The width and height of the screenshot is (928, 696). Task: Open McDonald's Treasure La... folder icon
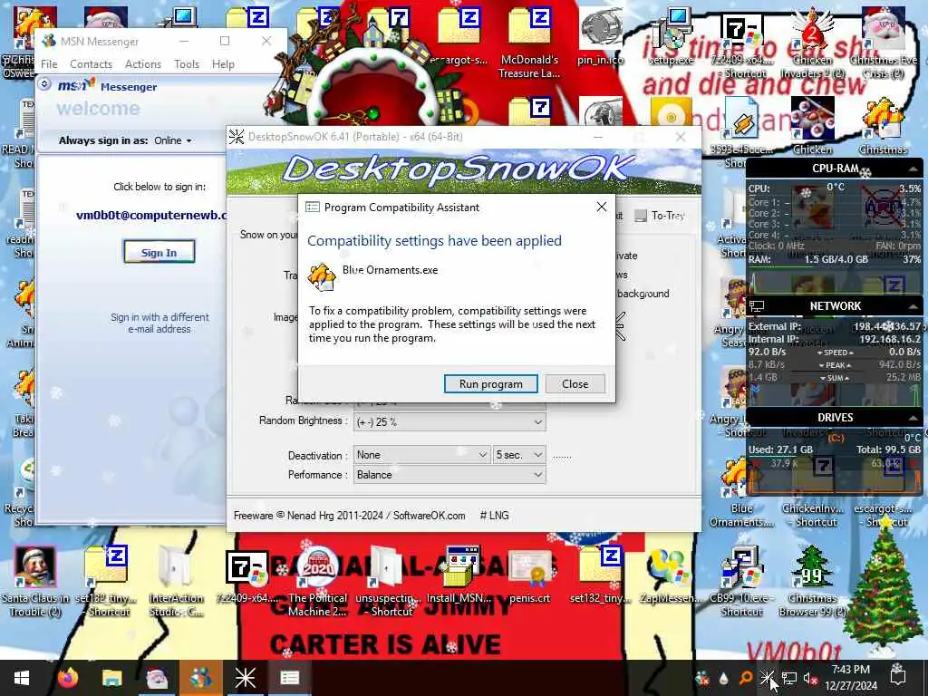pos(529,43)
